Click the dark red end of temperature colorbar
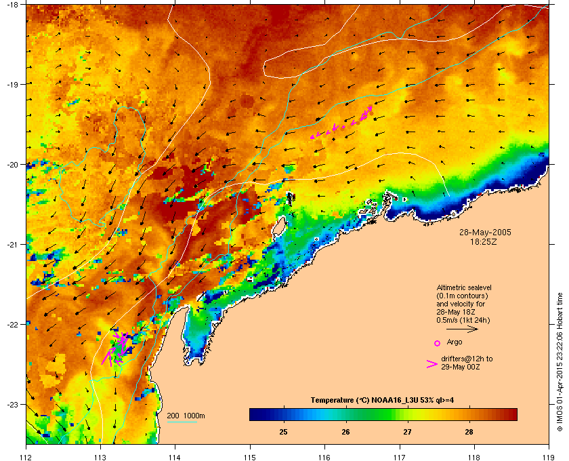The width and height of the screenshot is (569, 461). point(512,414)
